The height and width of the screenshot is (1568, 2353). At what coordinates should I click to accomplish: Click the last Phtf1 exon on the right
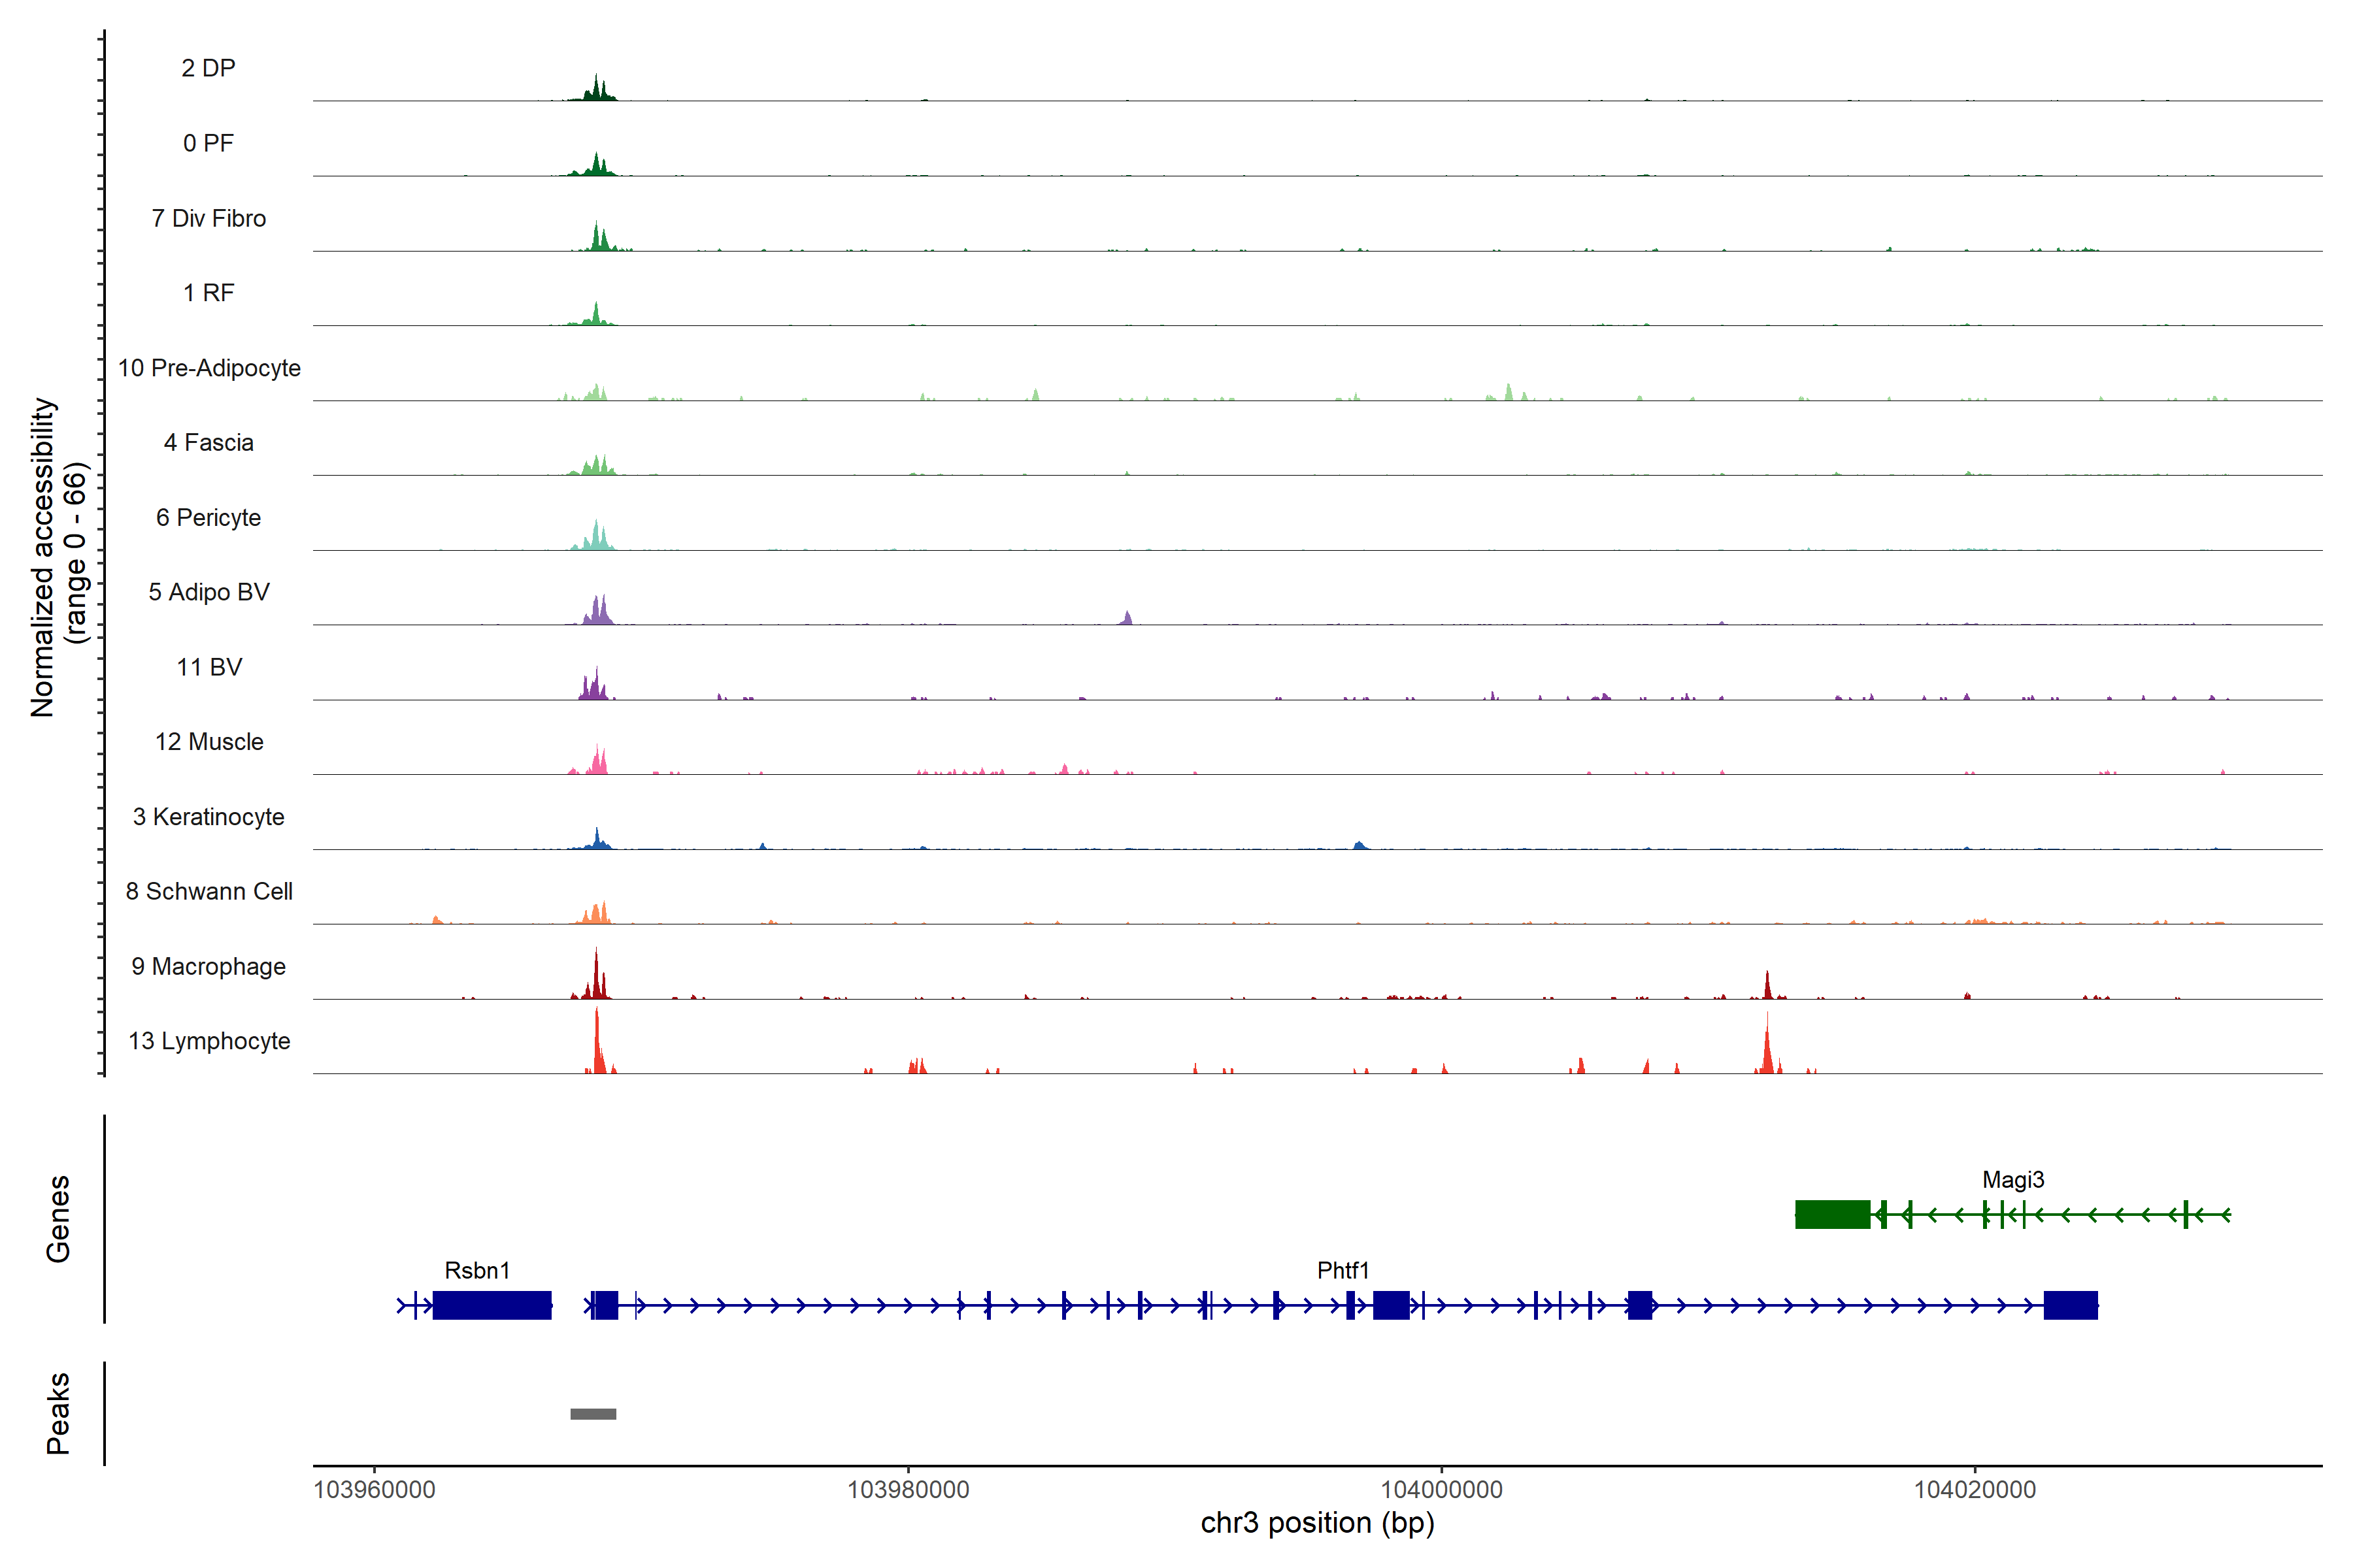pyautogui.click(x=2070, y=1305)
